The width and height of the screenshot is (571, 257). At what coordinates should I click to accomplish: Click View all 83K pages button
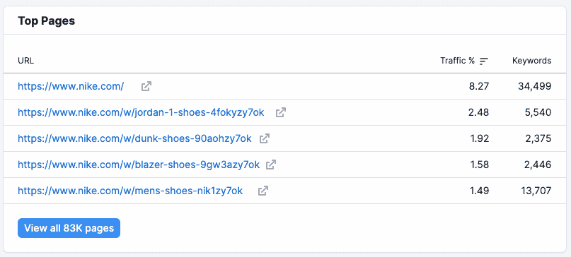[x=69, y=228]
